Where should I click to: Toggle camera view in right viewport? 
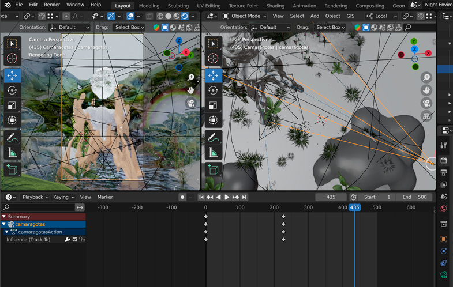[426, 103]
